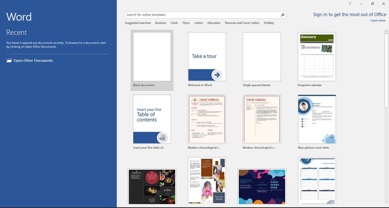Open the Event Series Name flyer template

262,187
